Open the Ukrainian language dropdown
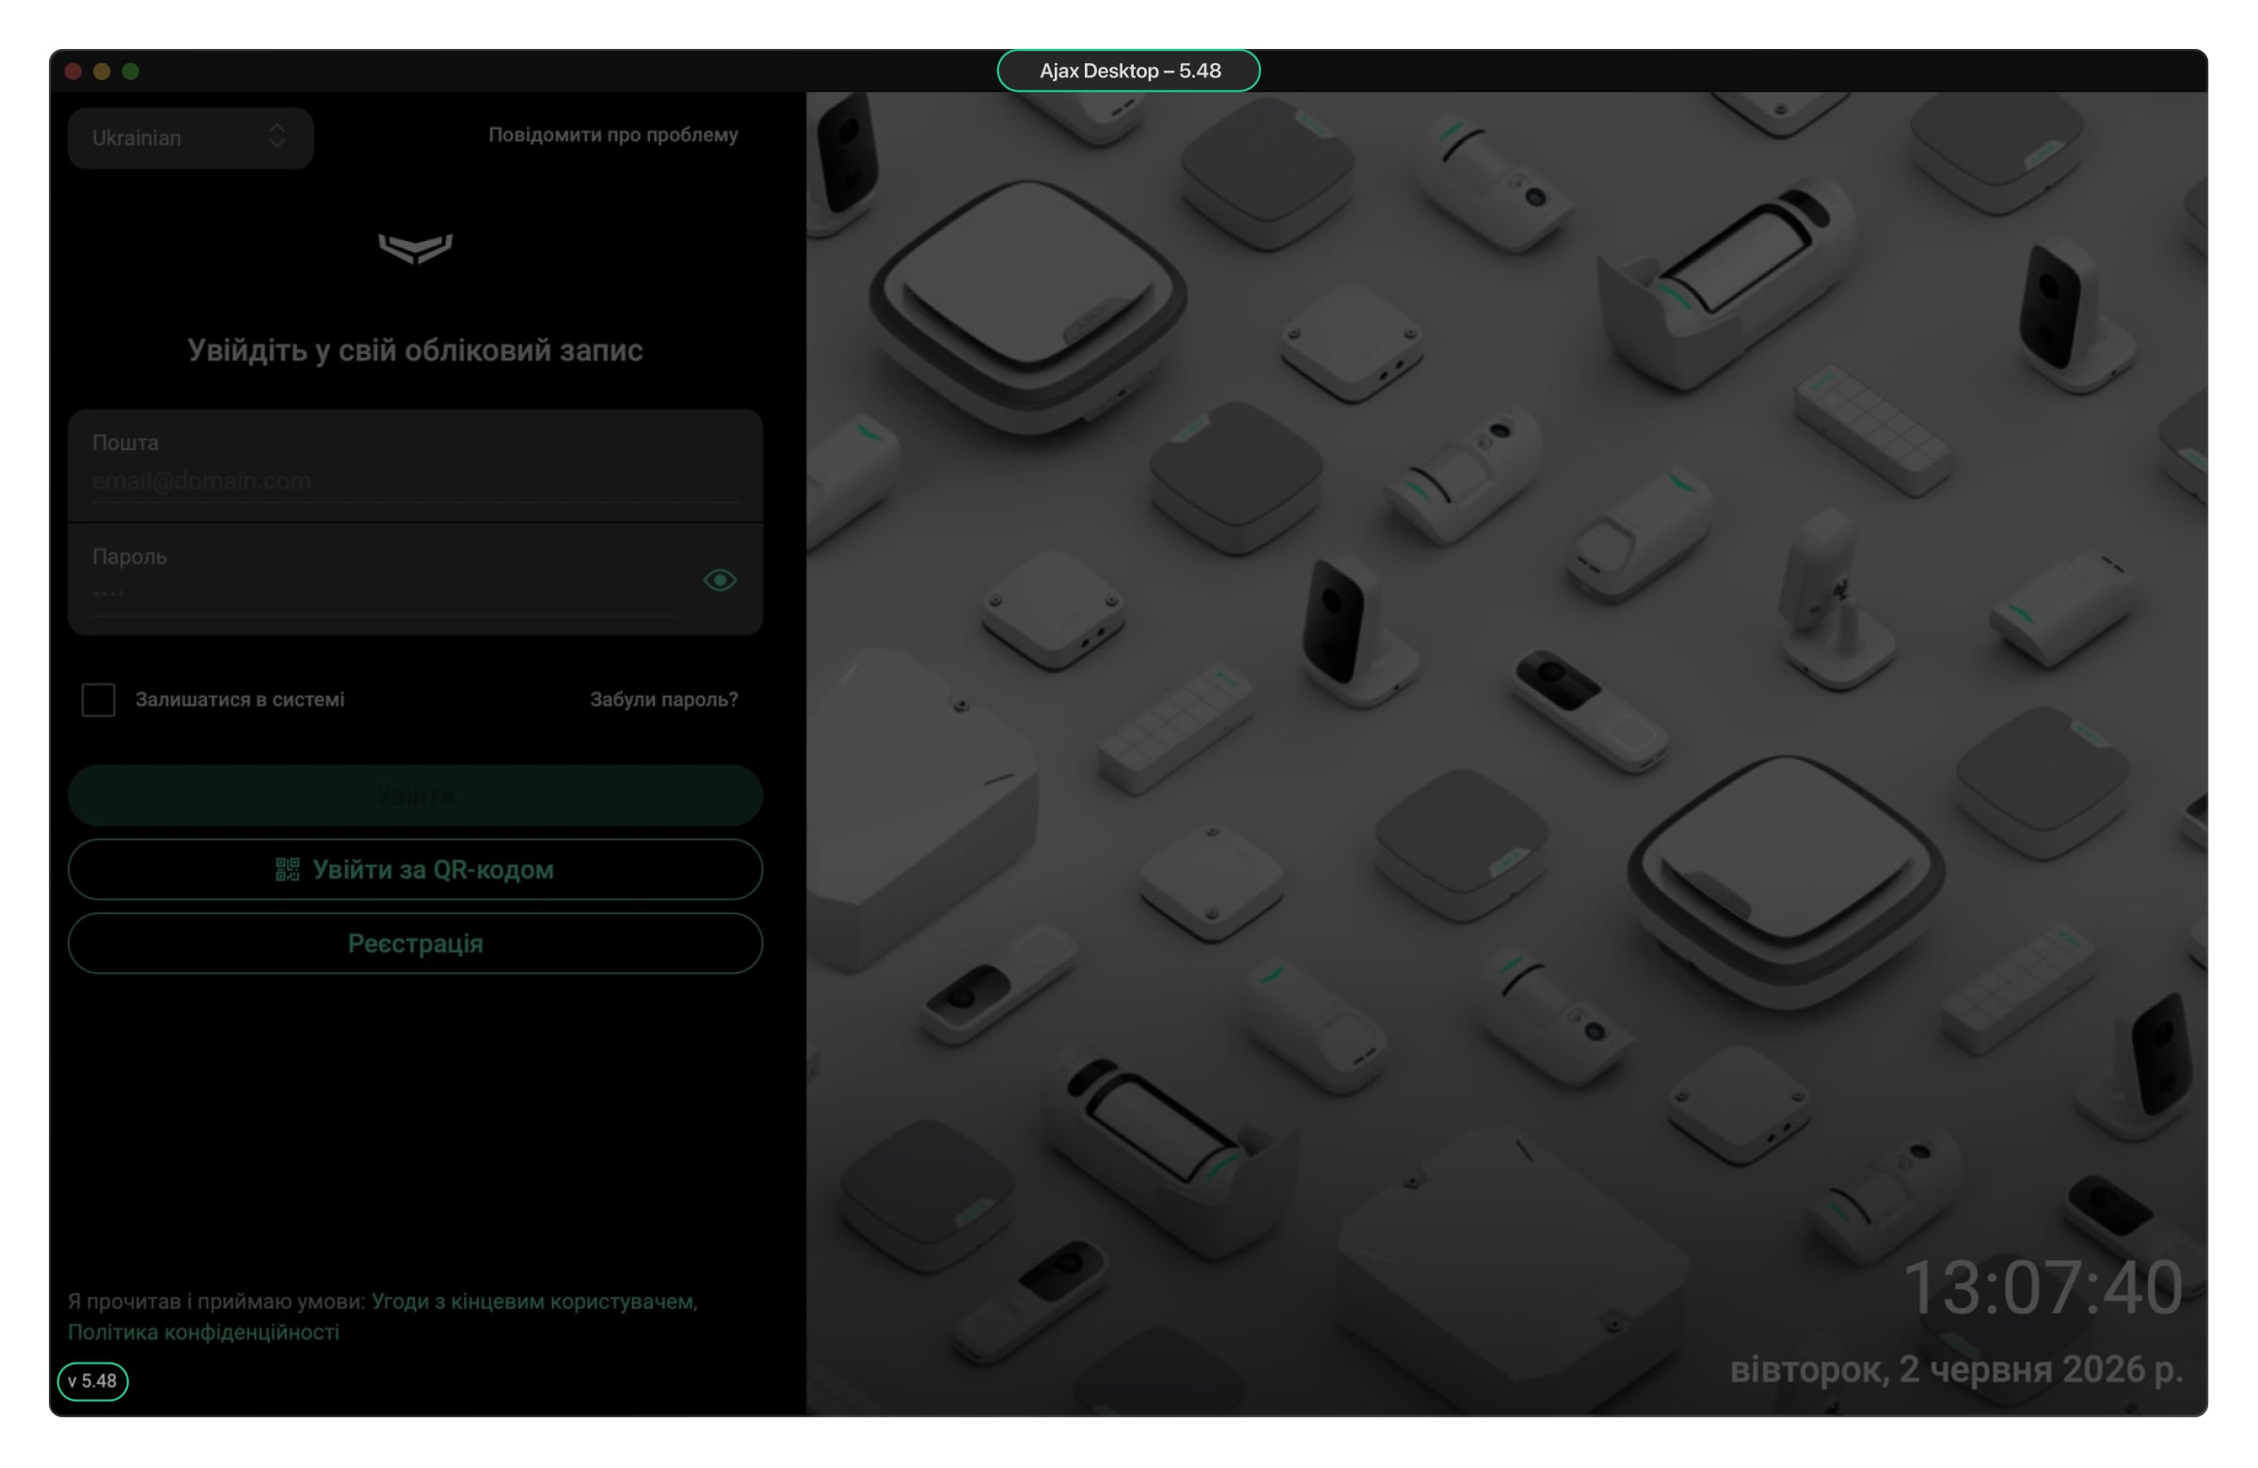This screenshot has width=2258, height=1468. point(191,138)
